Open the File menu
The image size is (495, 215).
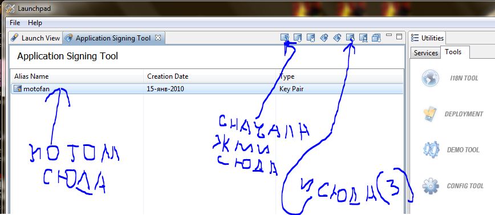tap(15, 23)
